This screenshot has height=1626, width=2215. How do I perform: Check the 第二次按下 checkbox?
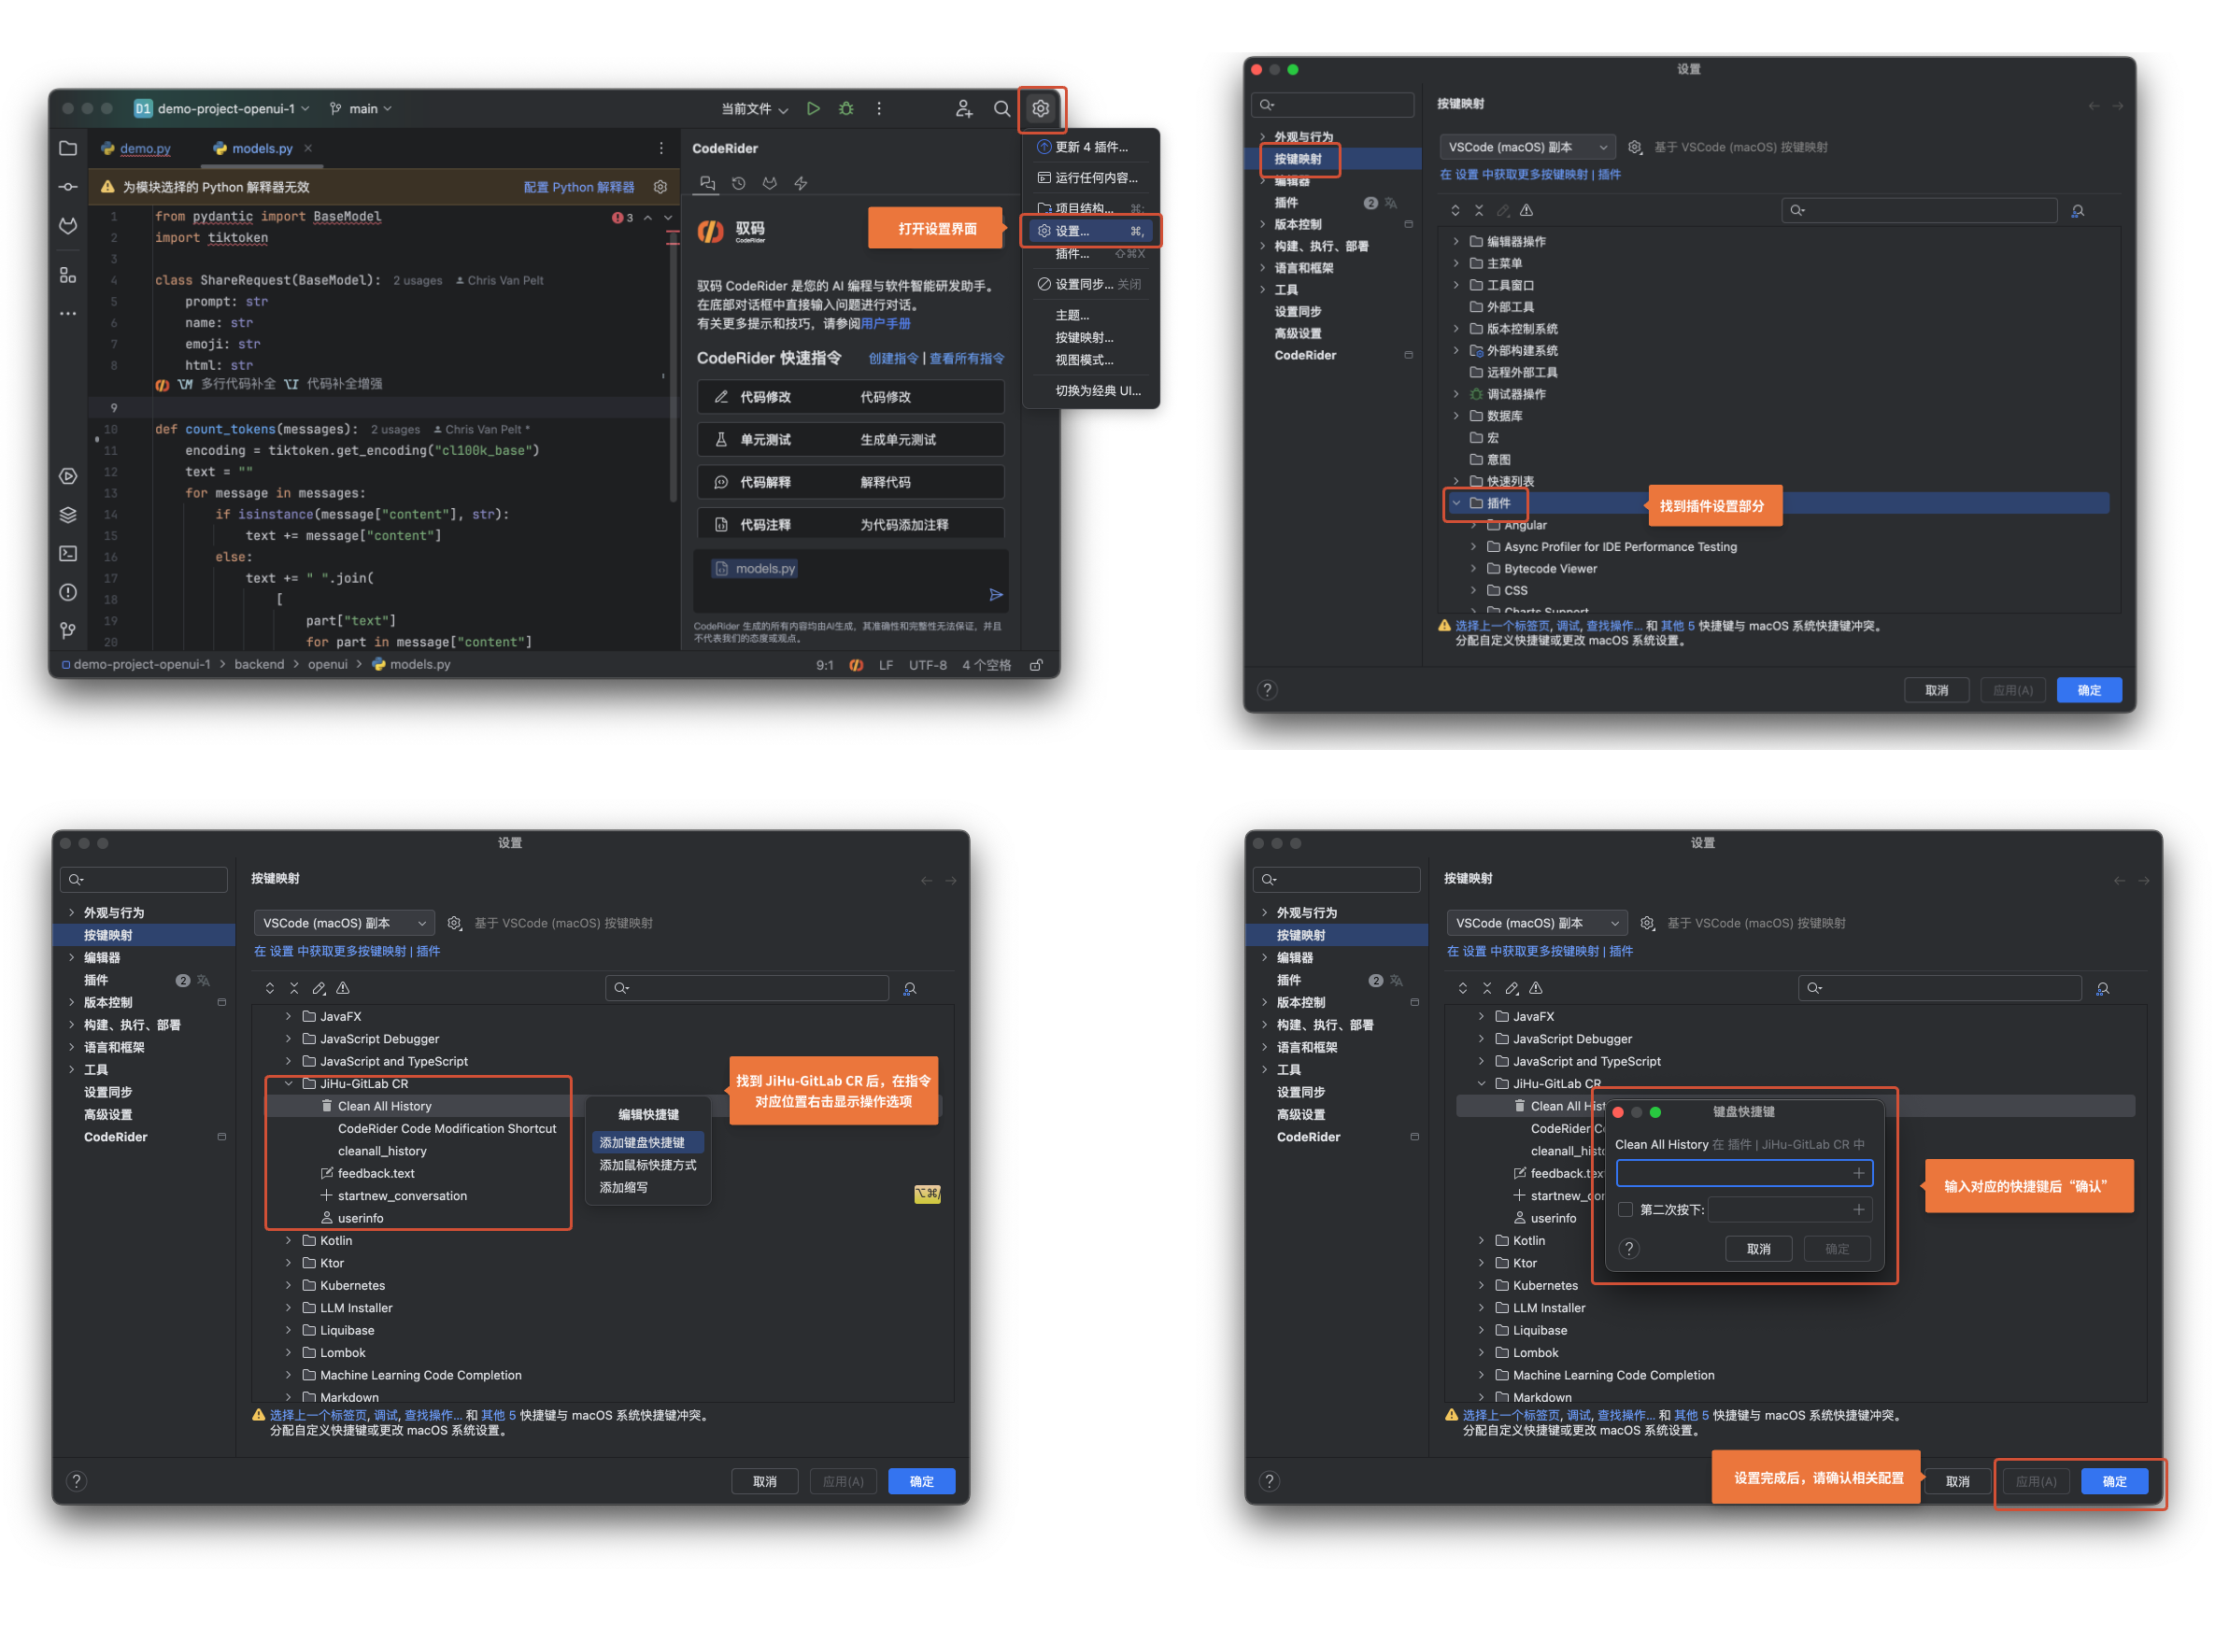click(1625, 1209)
